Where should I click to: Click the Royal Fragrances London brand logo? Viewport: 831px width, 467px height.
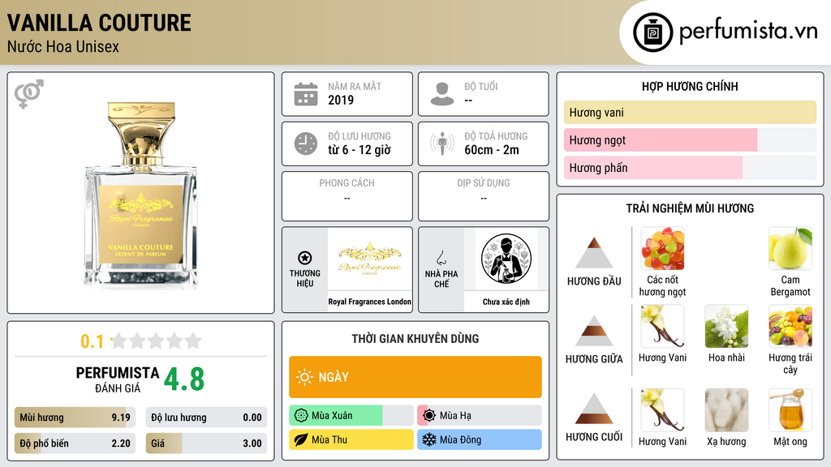369,259
